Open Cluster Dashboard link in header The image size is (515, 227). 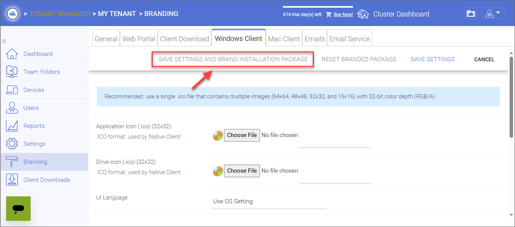(x=401, y=14)
